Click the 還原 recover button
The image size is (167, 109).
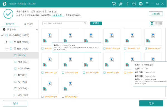tap(151, 103)
